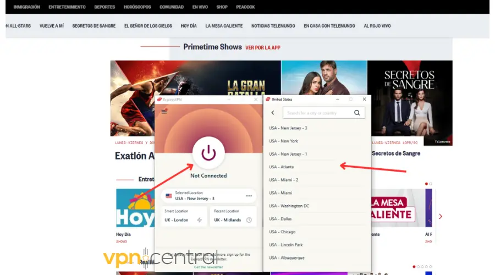495x275 pixels.
Task: Click the ExpressVPN power connect button
Action: point(208,153)
